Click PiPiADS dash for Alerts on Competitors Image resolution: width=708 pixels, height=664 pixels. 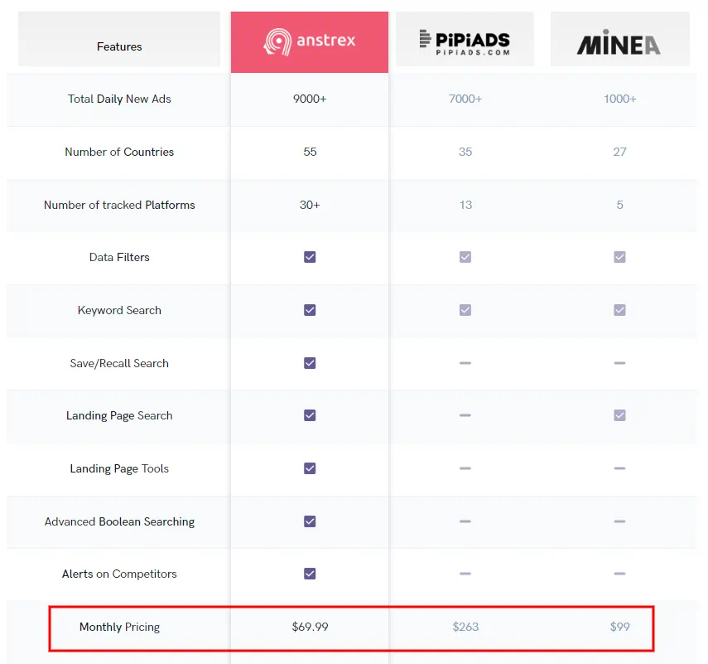coord(465,574)
